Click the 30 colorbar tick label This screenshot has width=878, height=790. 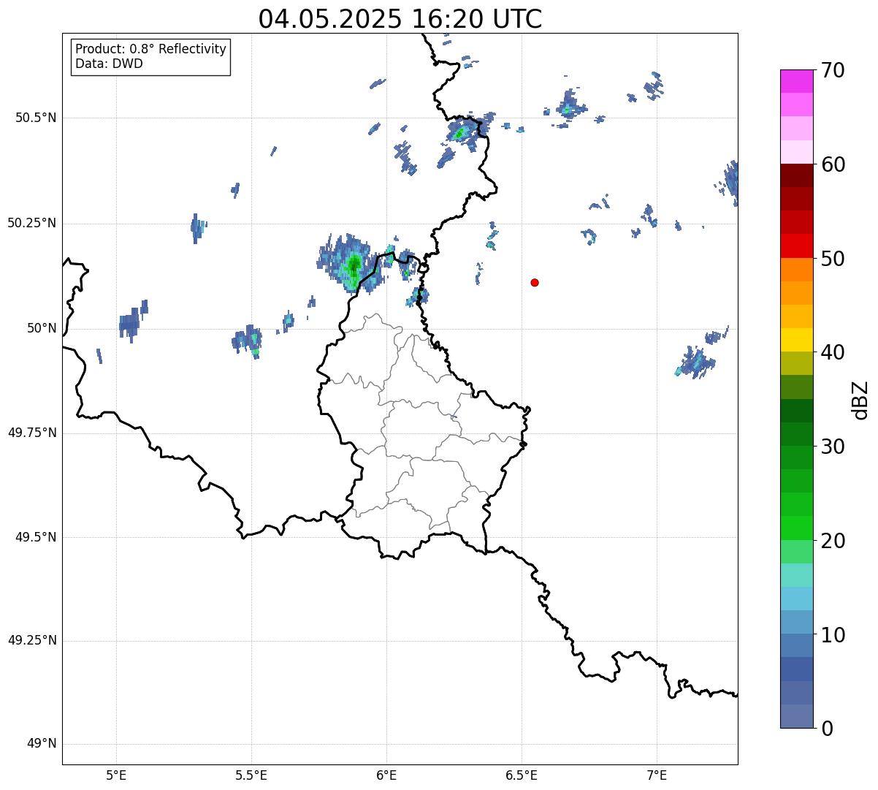point(833,447)
